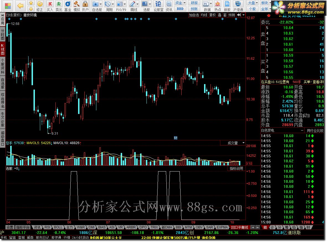Open the 选股 stock picker icon
The height and width of the screenshot is (242, 327).
tap(145, 6)
